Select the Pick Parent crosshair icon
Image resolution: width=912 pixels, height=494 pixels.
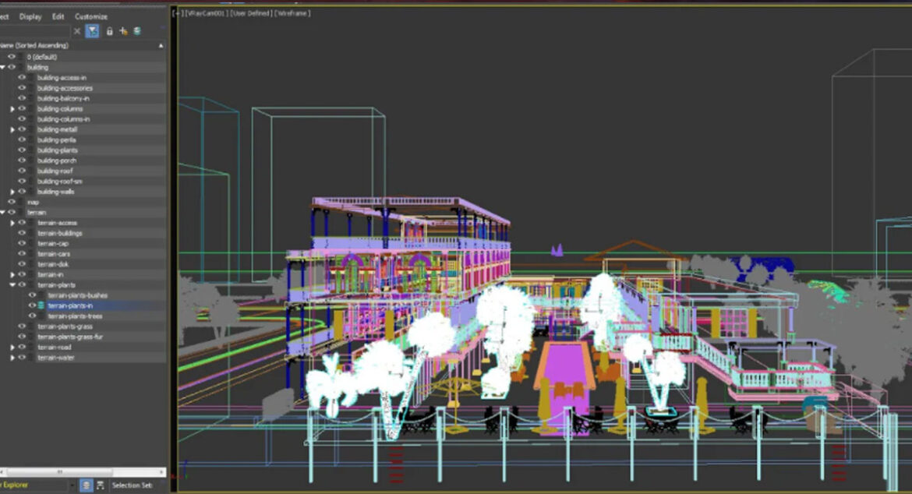[x=122, y=31]
